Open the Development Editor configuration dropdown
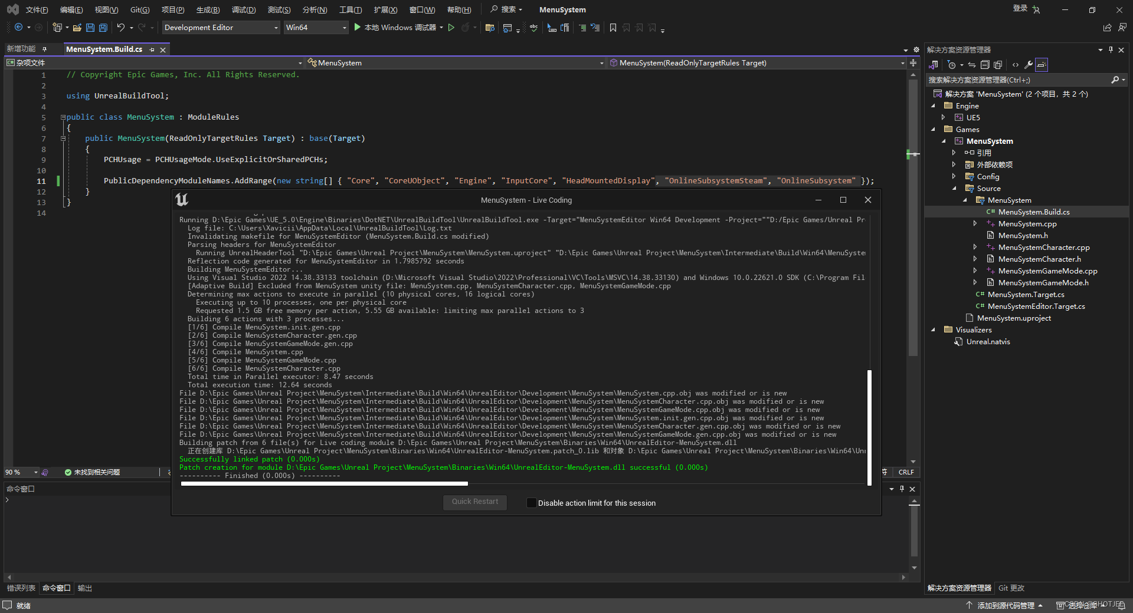 point(221,28)
